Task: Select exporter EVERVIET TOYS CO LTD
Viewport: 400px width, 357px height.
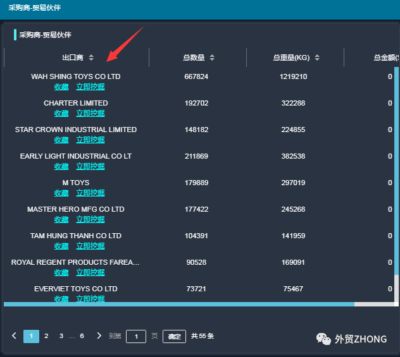Action: pos(76,289)
